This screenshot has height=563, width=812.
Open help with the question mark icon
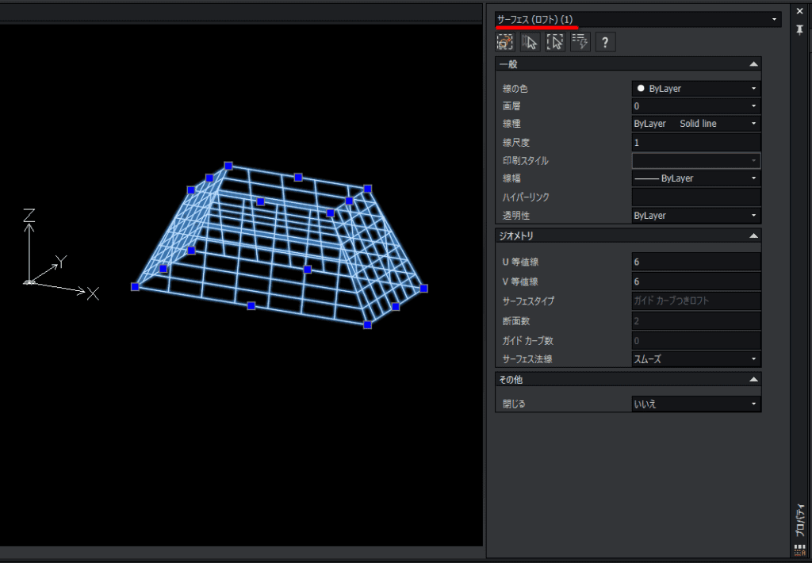(605, 41)
